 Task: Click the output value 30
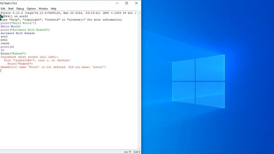[x=2, y=50]
